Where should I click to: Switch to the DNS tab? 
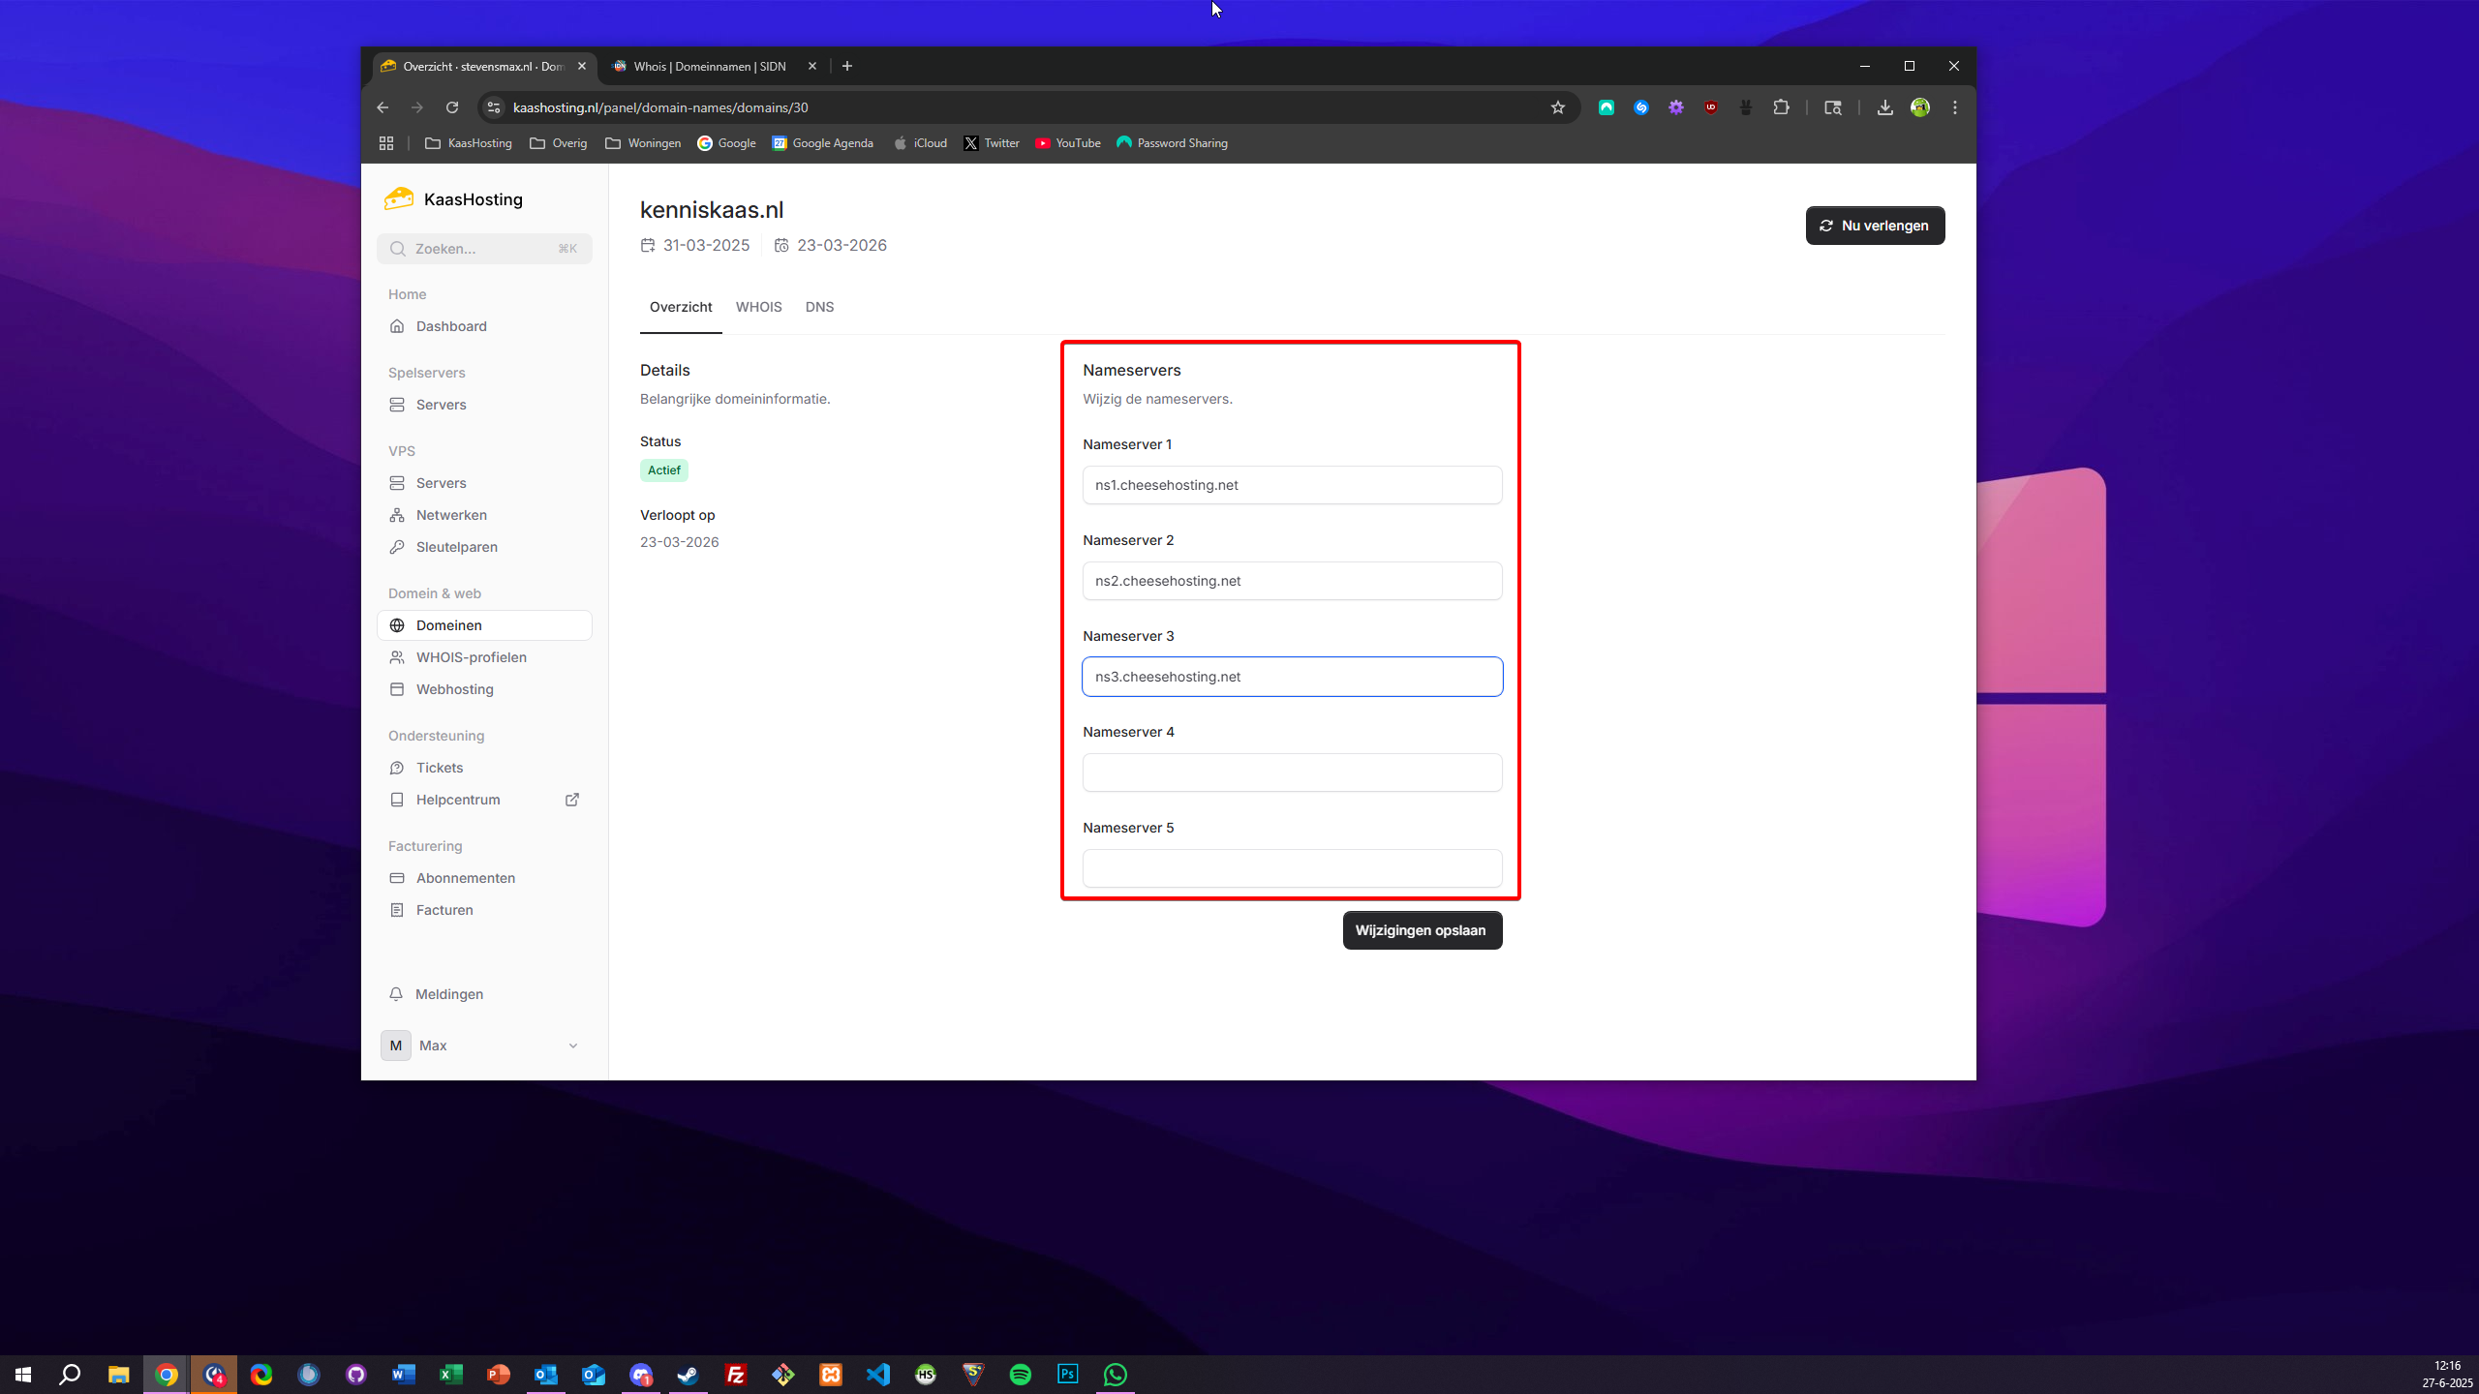click(x=819, y=307)
